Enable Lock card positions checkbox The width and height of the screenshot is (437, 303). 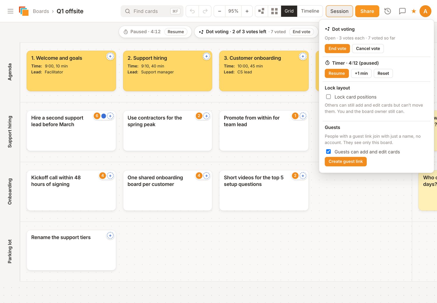(328, 97)
